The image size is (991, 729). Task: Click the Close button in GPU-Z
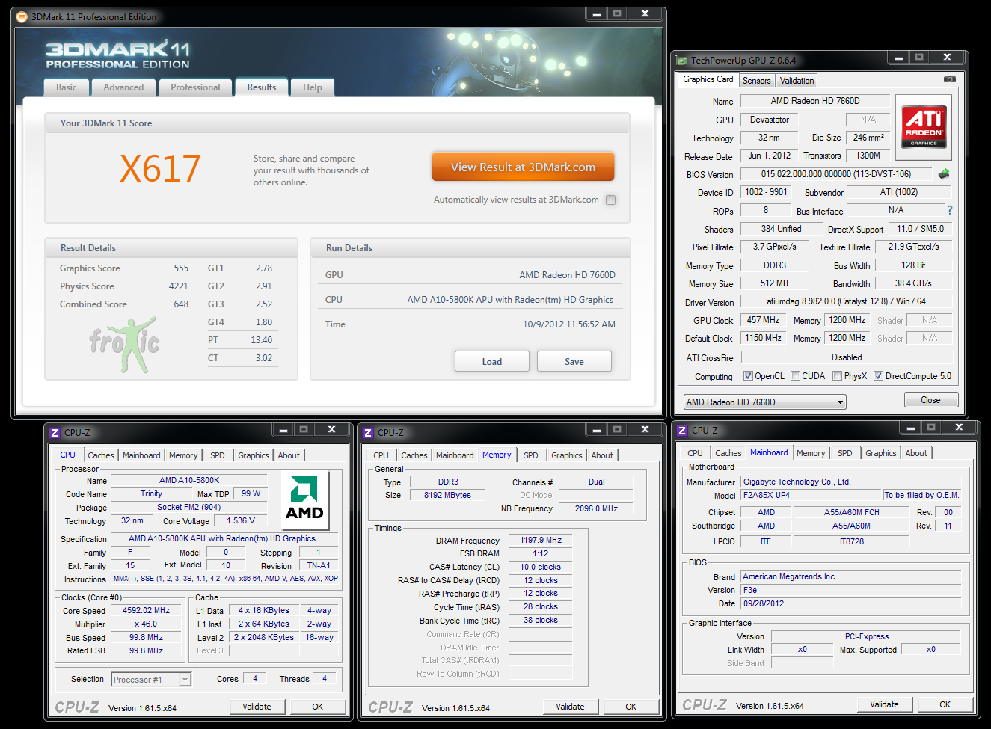[931, 400]
